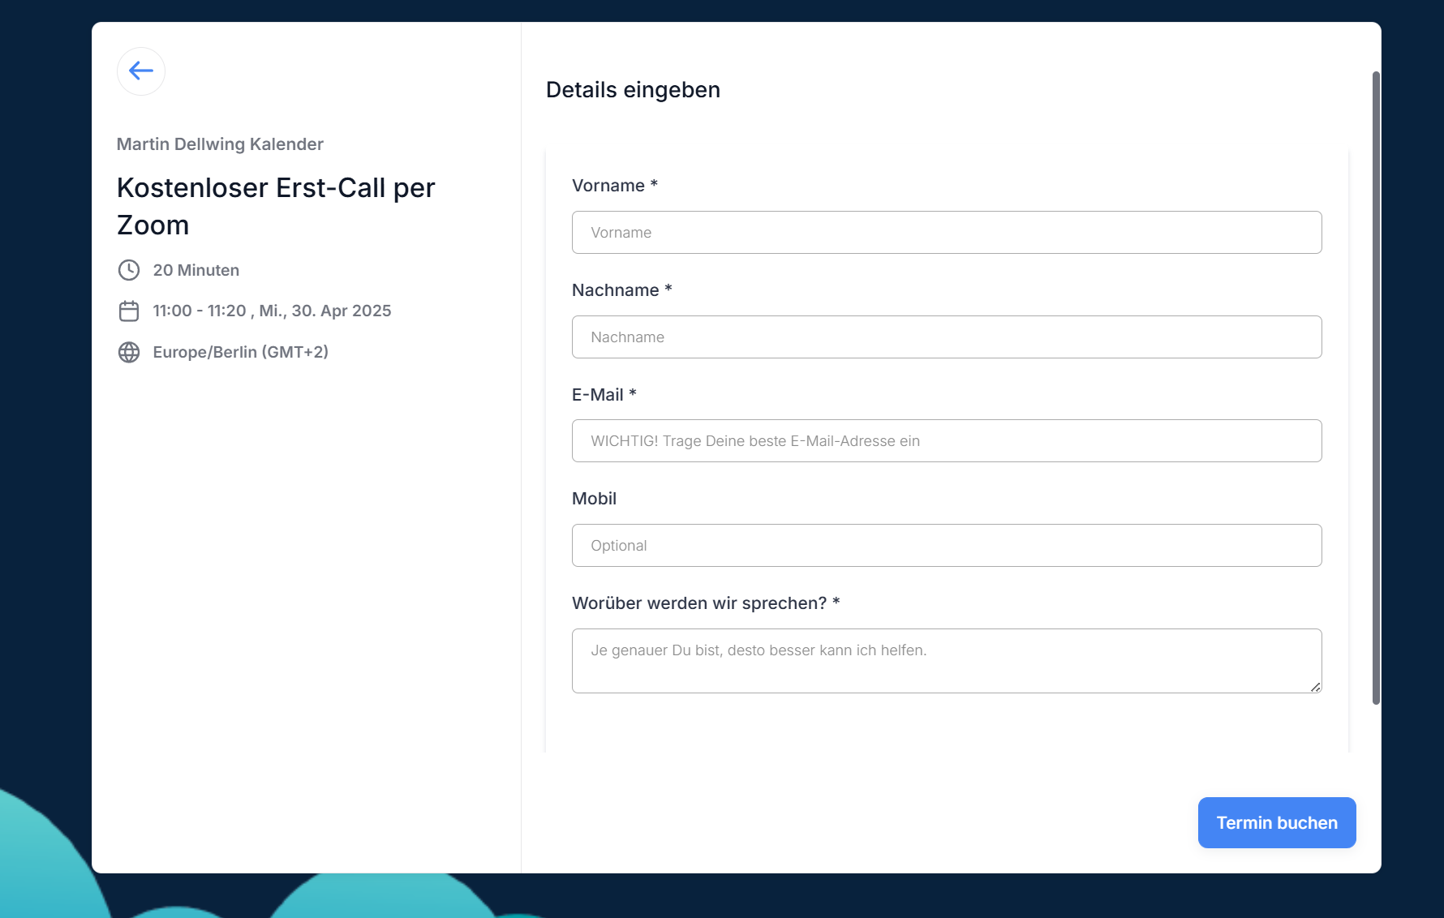The height and width of the screenshot is (918, 1444).
Task: Focus the Nachname input field
Action: pyautogui.click(x=947, y=337)
